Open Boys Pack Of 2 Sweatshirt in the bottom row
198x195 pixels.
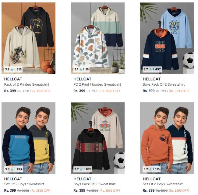tap(94, 184)
